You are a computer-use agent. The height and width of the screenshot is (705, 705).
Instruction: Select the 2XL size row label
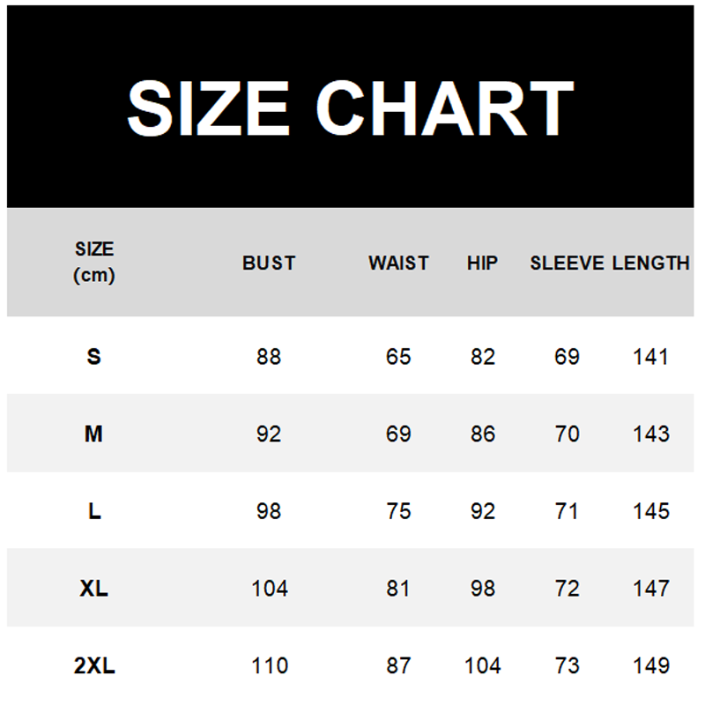tap(94, 665)
